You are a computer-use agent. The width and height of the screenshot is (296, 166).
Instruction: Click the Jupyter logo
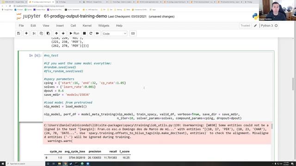[x=28, y=16]
